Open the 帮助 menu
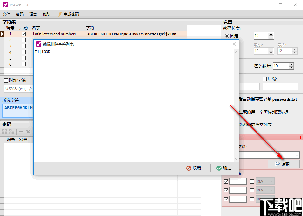303x216 pixels. click(x=48, y=14)
